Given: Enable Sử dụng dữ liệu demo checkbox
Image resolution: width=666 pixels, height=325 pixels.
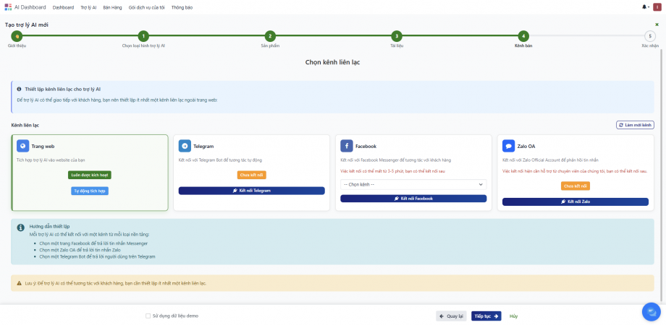Looking at the screenshot, I should (x=148, y=316).
